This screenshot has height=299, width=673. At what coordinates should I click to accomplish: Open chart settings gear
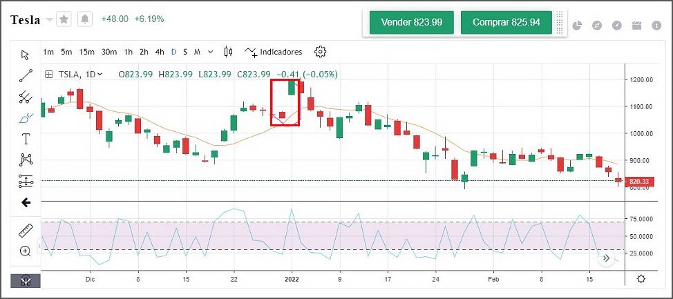[320, 52]
